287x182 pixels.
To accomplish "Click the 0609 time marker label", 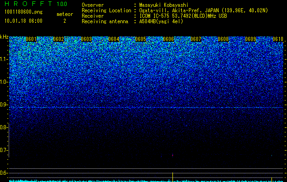I will click(250, 39).
